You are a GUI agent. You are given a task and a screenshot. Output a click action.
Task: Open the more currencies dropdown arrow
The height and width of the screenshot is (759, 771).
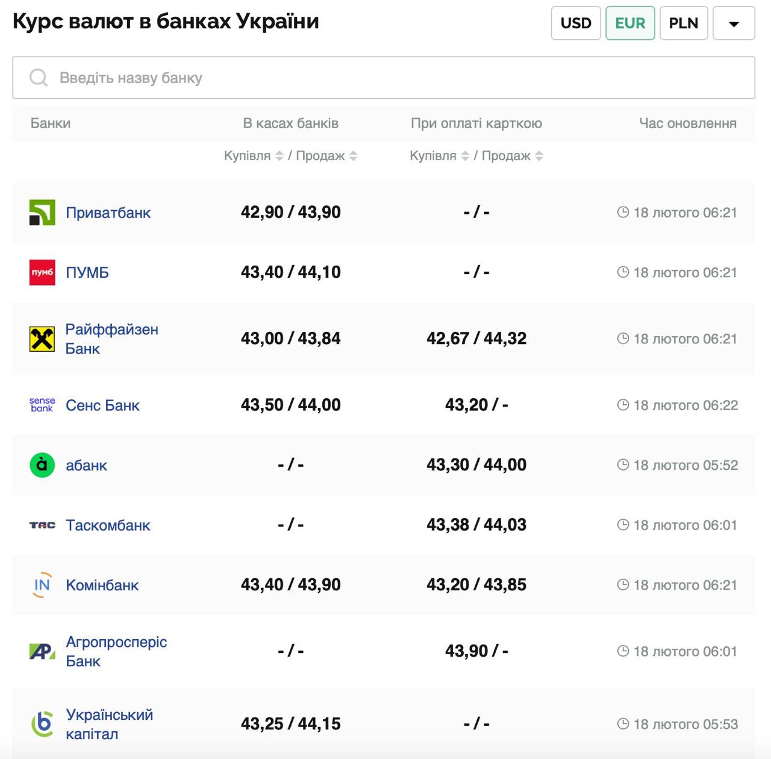coord(733,23)
